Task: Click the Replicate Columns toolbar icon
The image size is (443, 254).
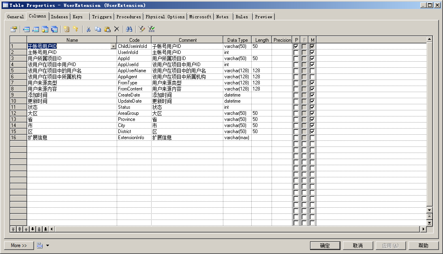Action: click(54, 29)
